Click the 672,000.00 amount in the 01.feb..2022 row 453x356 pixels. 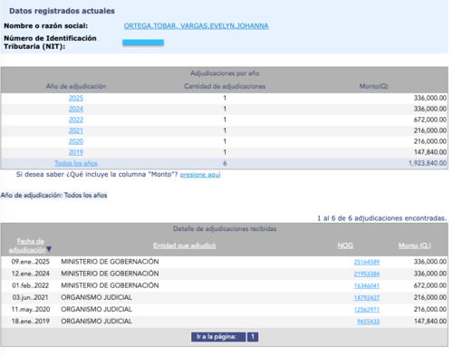coord(430,285)
